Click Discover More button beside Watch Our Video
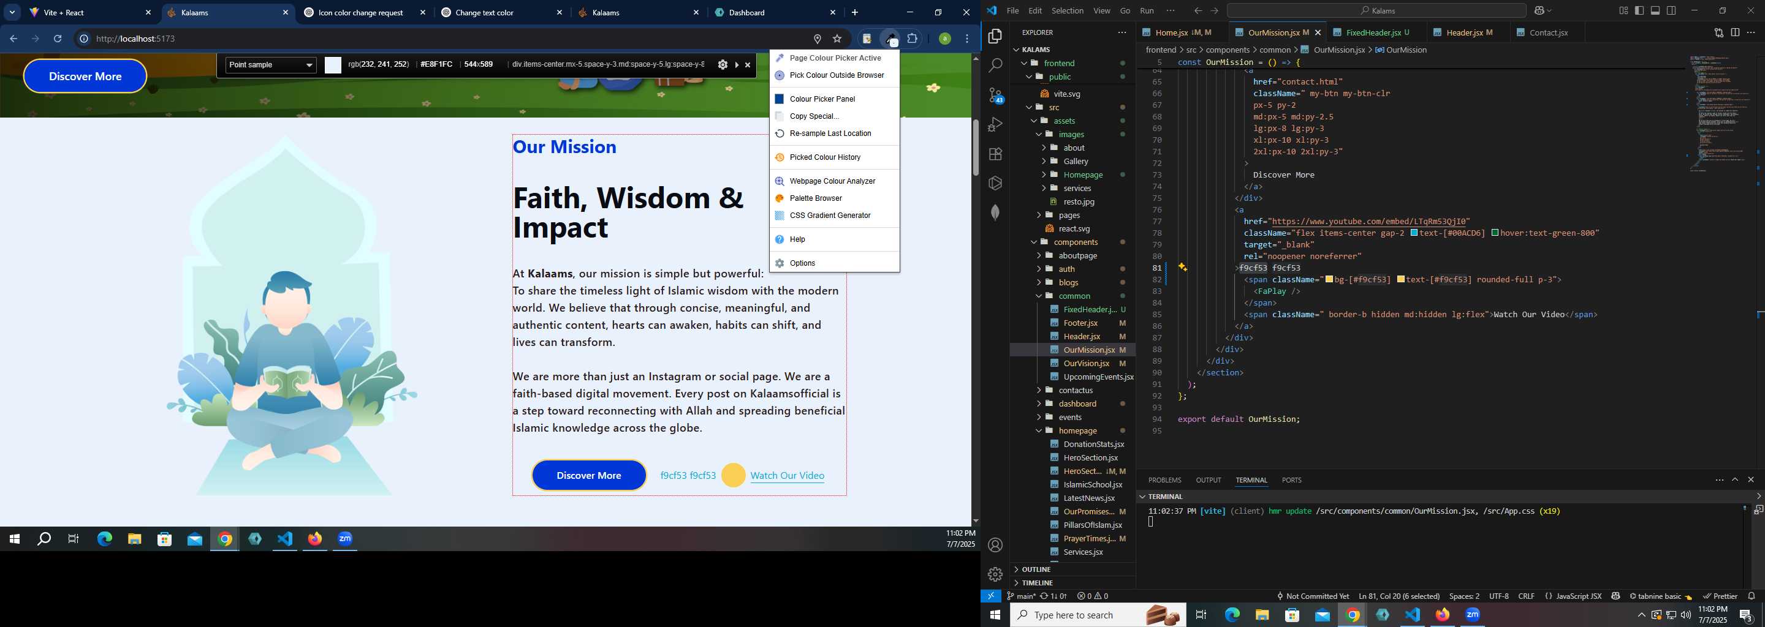This screenshot has width=1765, height=627. (588, 475)
